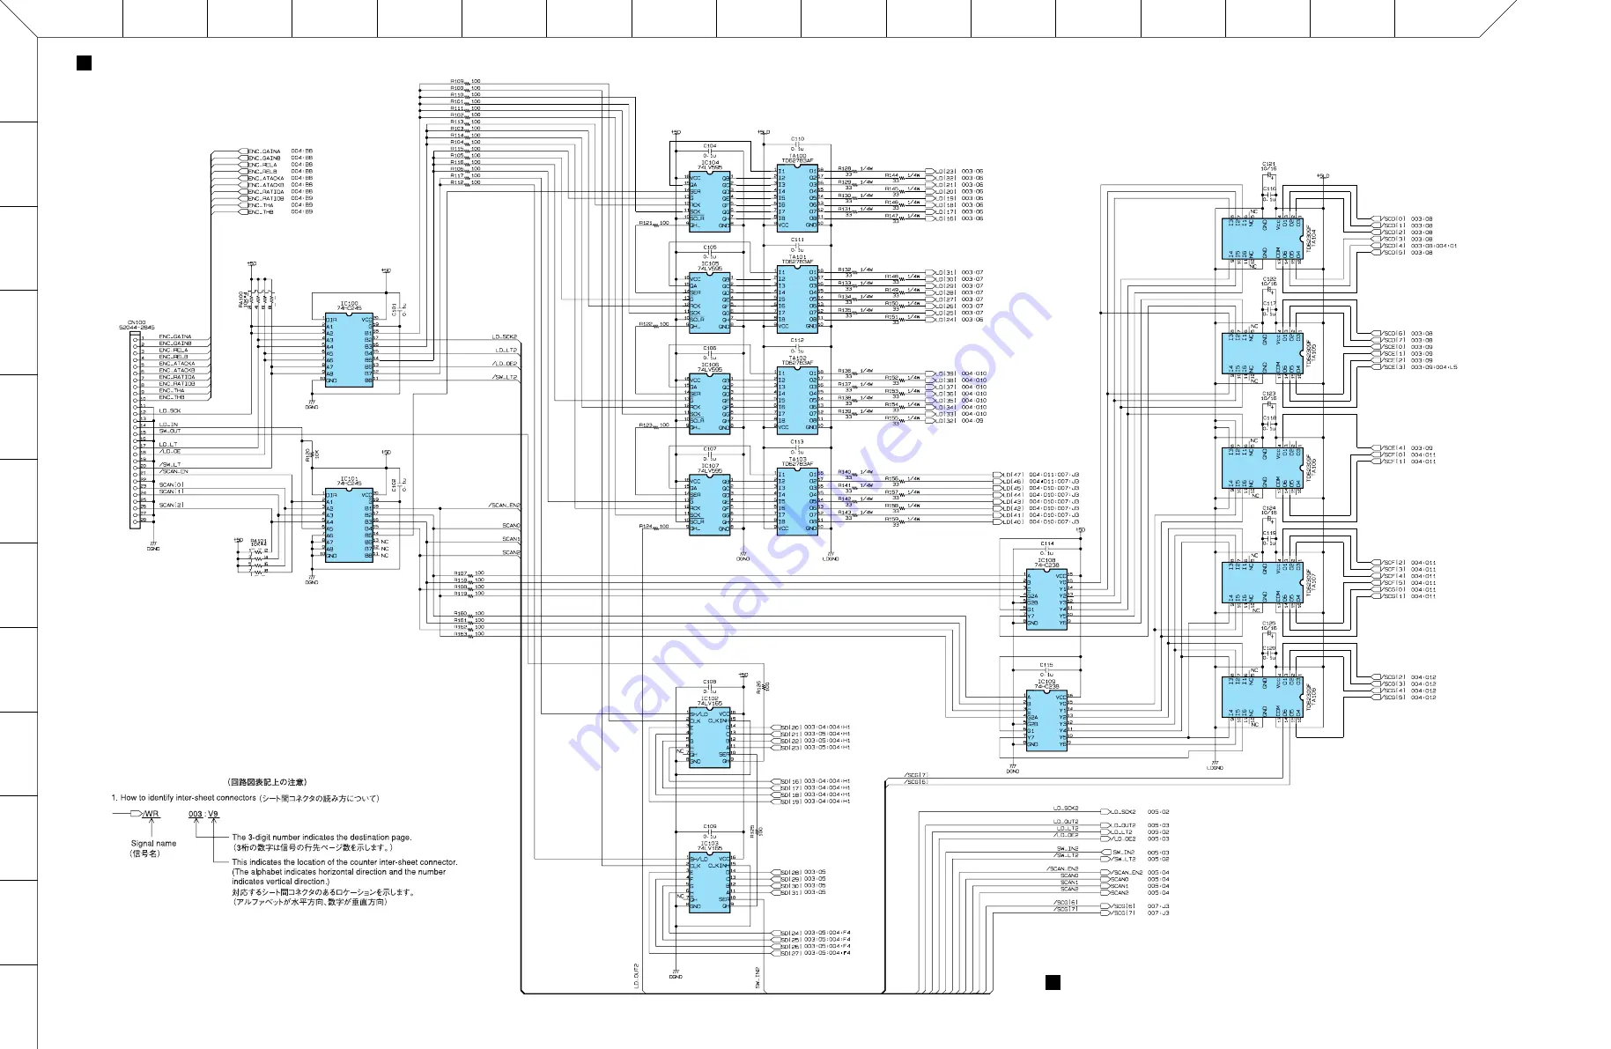Viewport: 1611px width, 1049px height.
Task: Click the RA100 resistor array
Action: click(257, 299)
